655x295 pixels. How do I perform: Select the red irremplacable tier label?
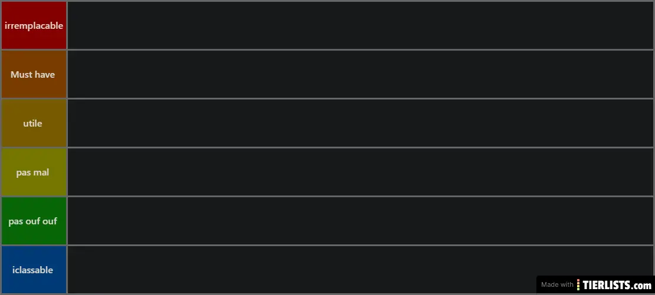point(34,25)
